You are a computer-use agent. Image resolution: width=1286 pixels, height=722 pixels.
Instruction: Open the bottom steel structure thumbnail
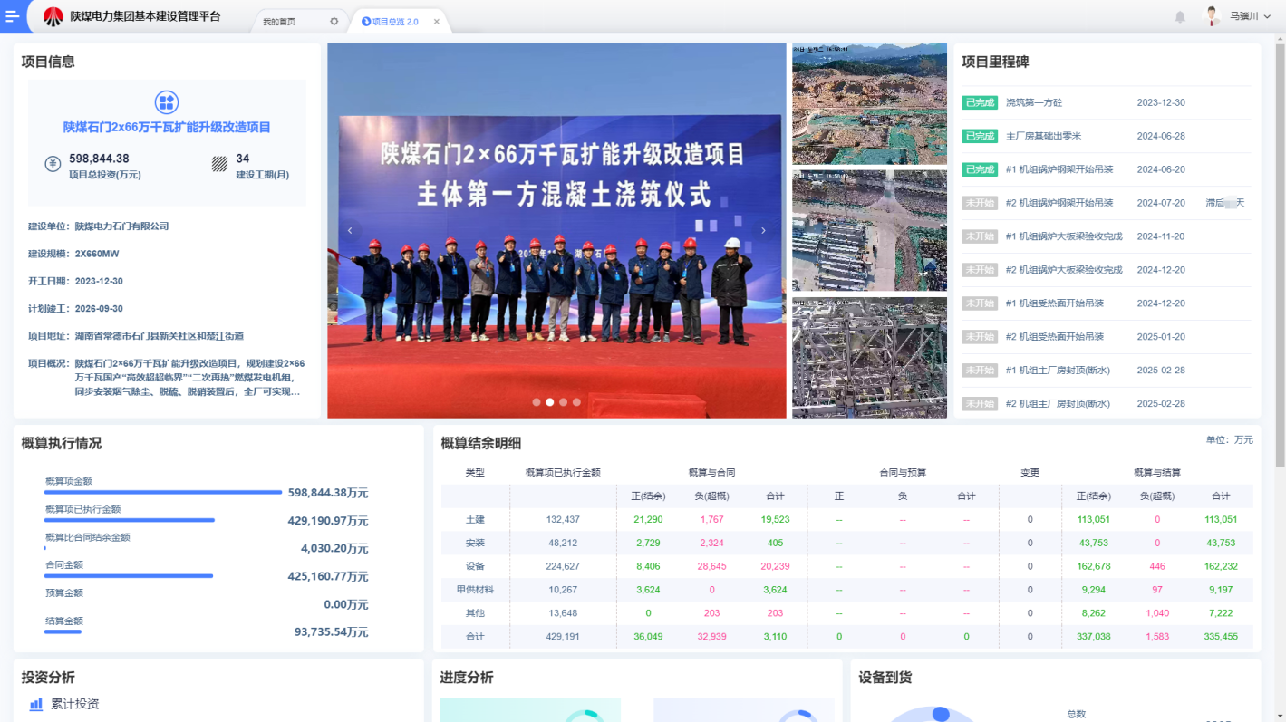pos(869,357)
